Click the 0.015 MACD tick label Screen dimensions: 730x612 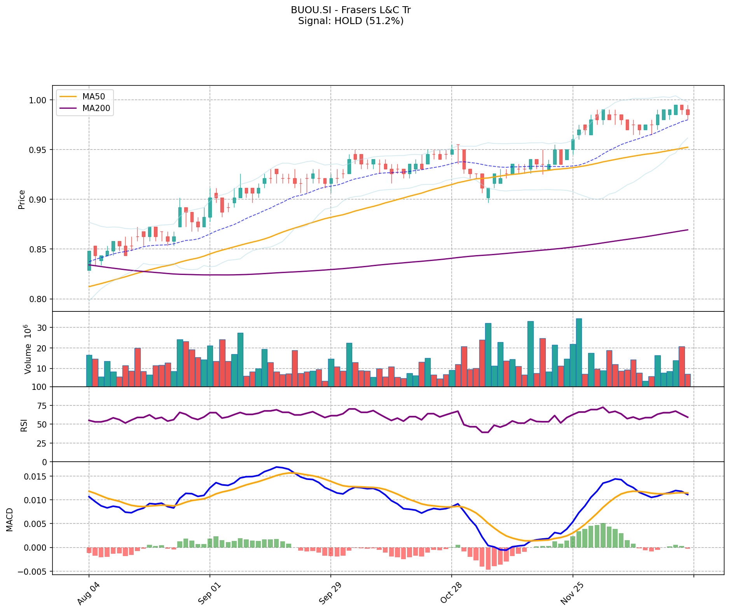coord(35,476)
